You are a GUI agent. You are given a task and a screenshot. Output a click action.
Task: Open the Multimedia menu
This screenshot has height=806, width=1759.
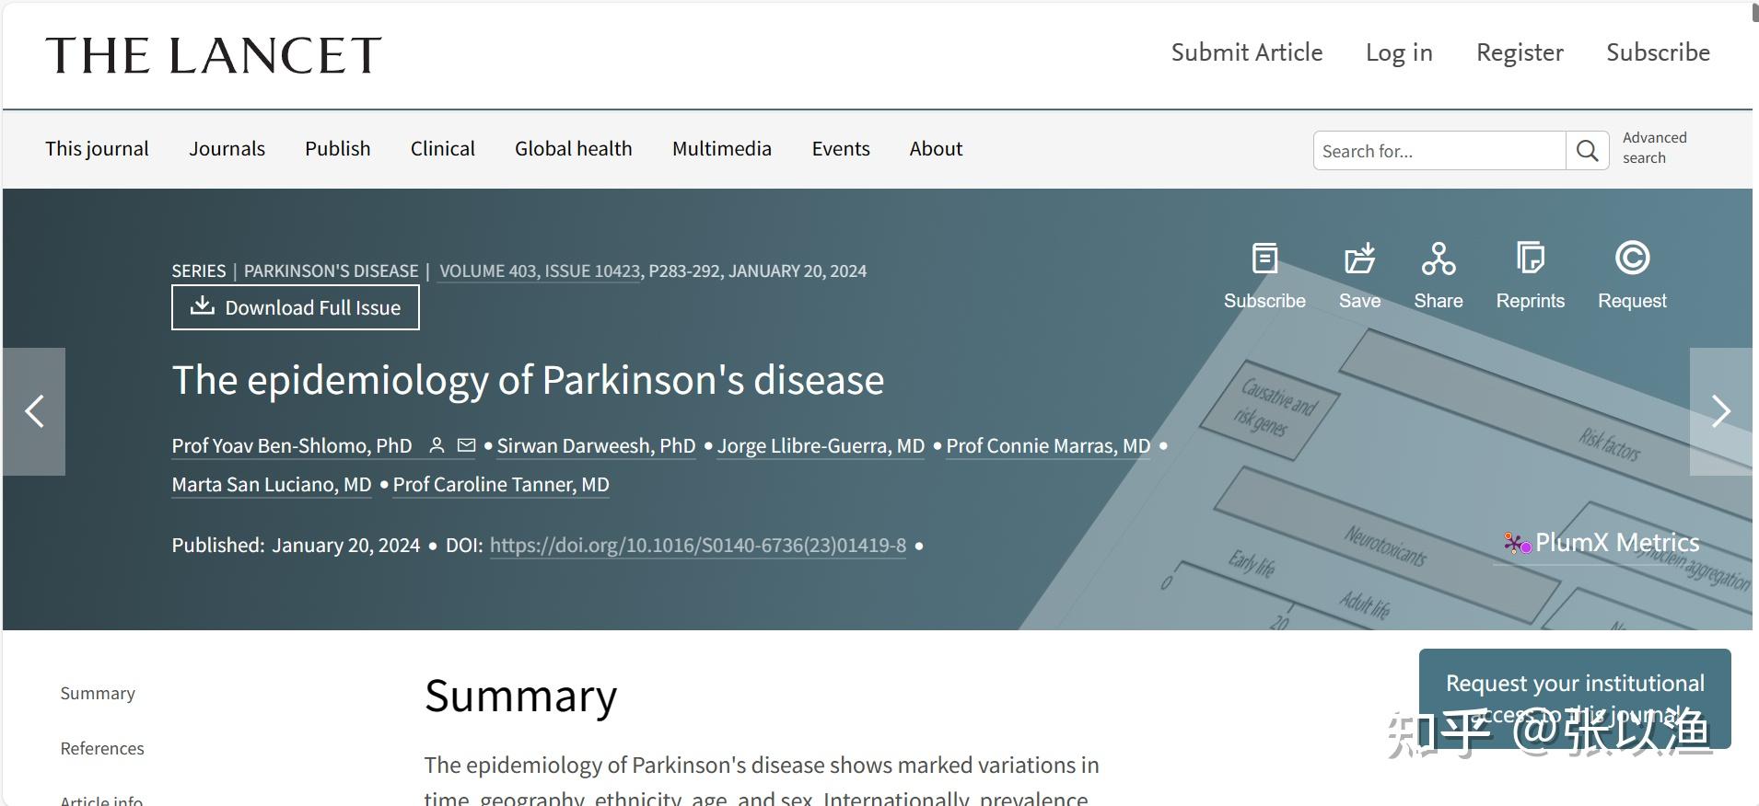pyautogui.click(x=722, y=148)
